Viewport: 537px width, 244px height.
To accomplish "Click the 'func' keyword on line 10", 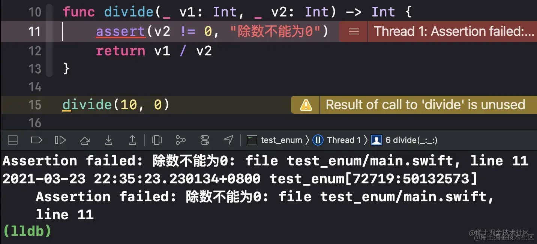I will click(x=79, y=12).
